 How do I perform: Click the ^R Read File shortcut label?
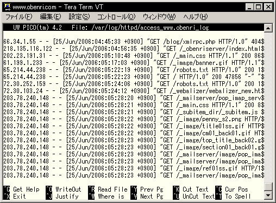pyautogui.click(x=108, y=189)
